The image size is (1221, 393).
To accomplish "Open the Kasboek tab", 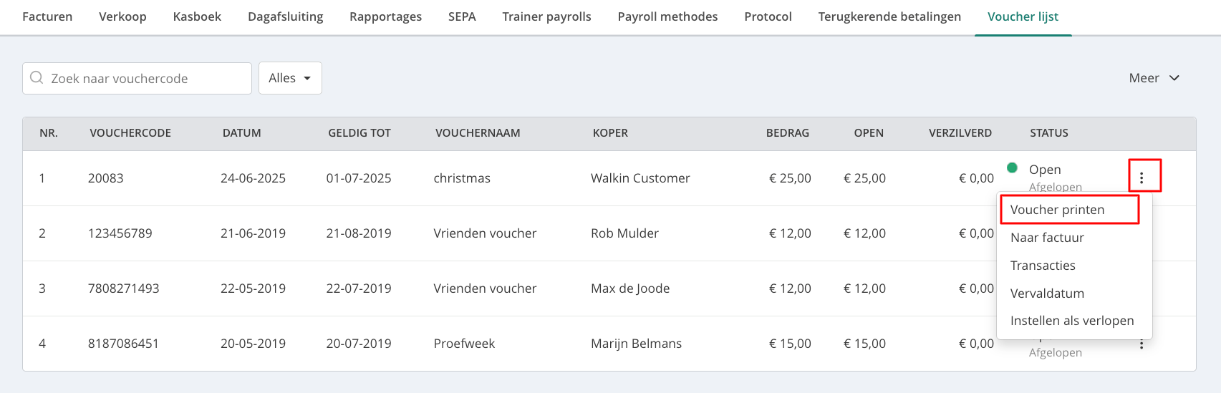I will [197, 16].
